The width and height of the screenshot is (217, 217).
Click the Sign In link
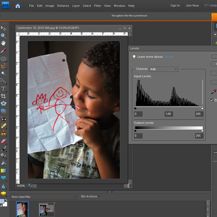tap(175, 6)
